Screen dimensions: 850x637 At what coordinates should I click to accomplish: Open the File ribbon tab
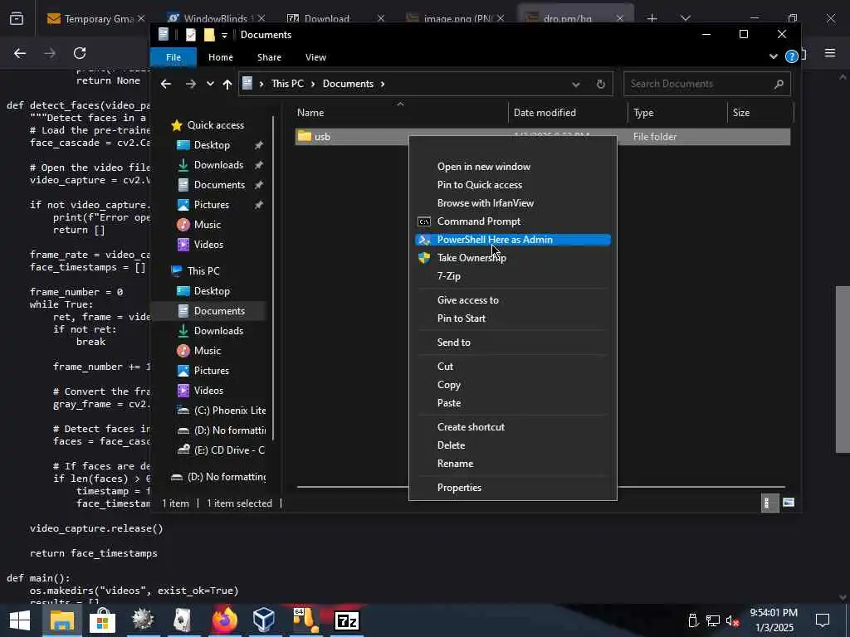click(x=173, y=57)
